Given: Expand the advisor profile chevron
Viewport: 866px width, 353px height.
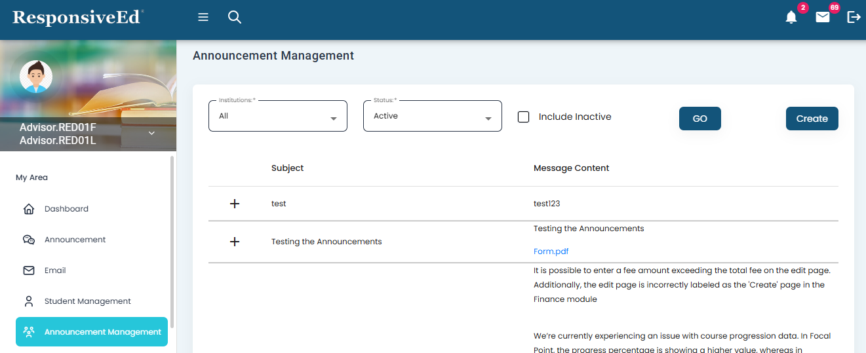Looking at the screenshot, I should coord(151,133).
